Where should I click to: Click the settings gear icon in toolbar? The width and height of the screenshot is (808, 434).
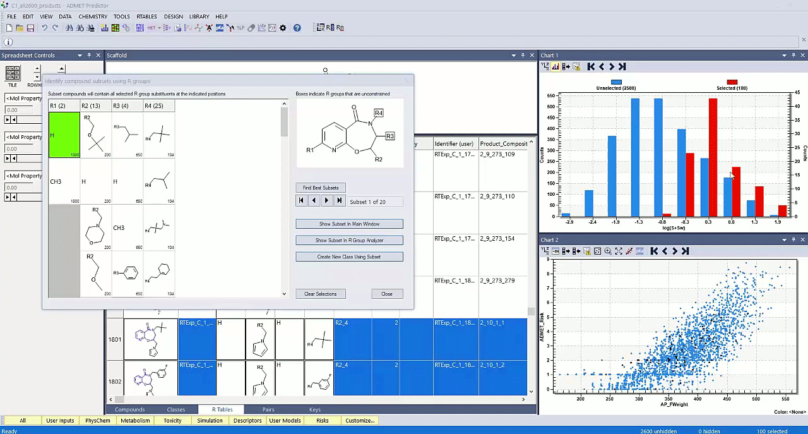282,28
